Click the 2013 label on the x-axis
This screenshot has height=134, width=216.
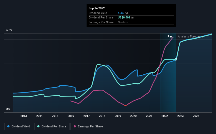[x=24, y=116]
